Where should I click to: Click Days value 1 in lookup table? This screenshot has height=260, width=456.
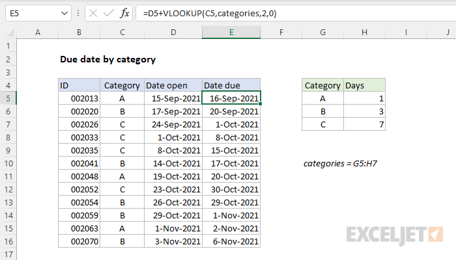364,98
